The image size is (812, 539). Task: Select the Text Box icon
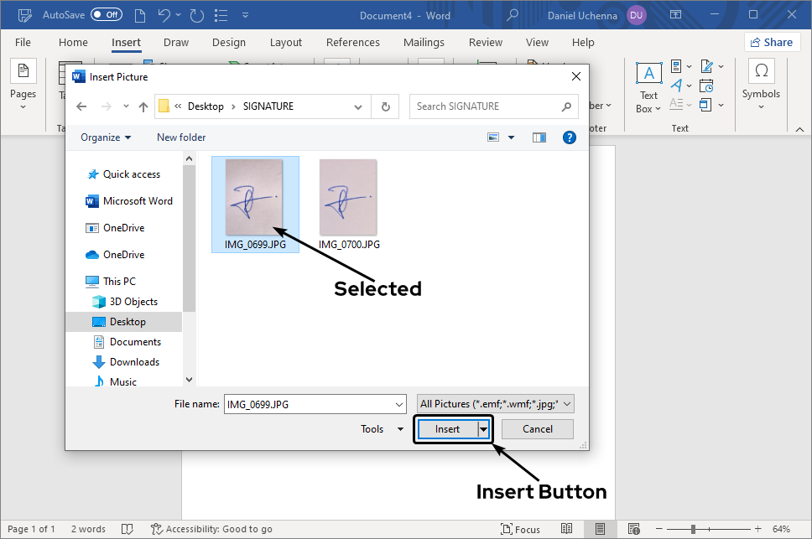point(648,84)
